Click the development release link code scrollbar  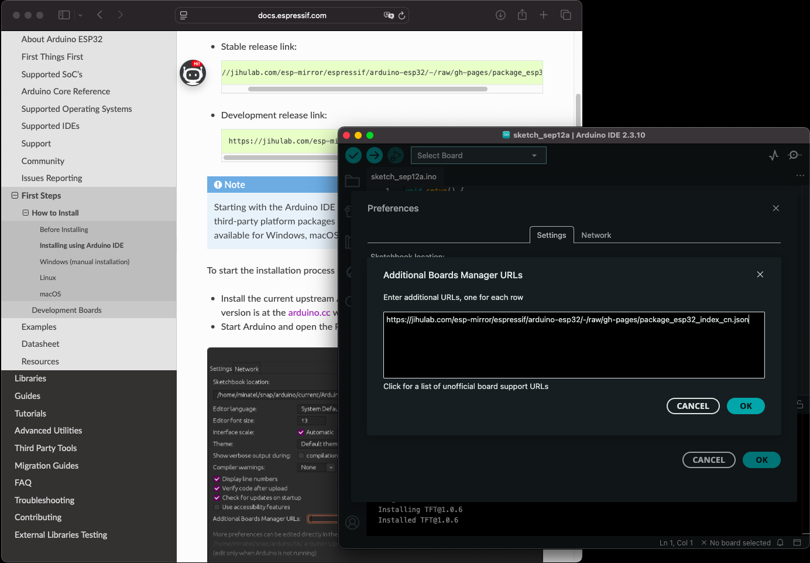point(281,158)
